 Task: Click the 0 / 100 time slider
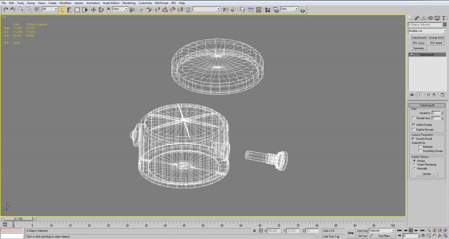pos(18,218)
